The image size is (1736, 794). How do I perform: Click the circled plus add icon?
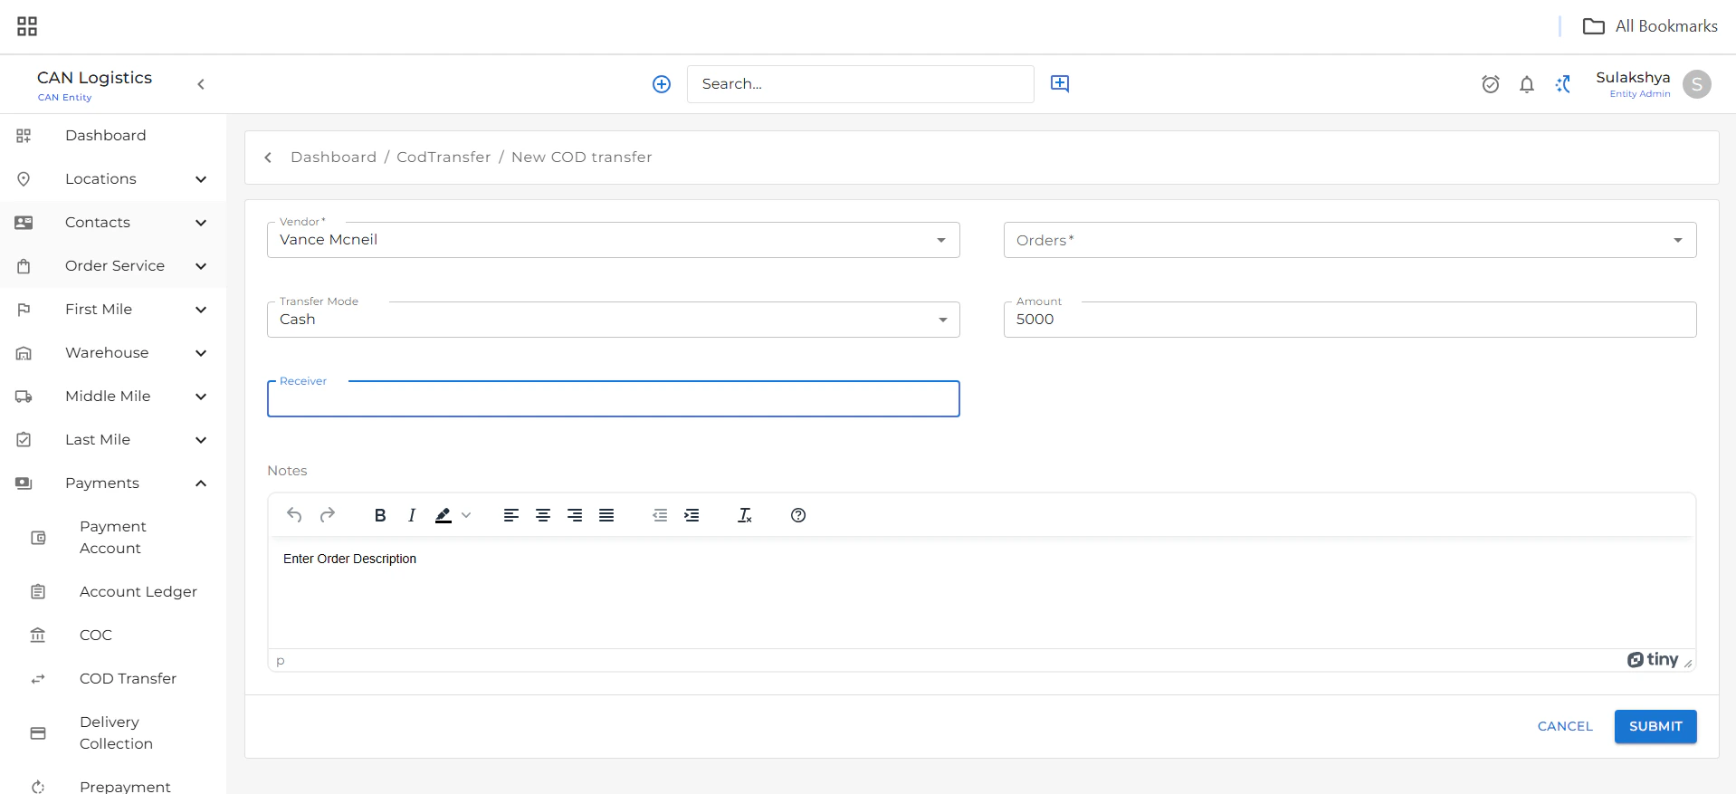click(x=662, y=84)
